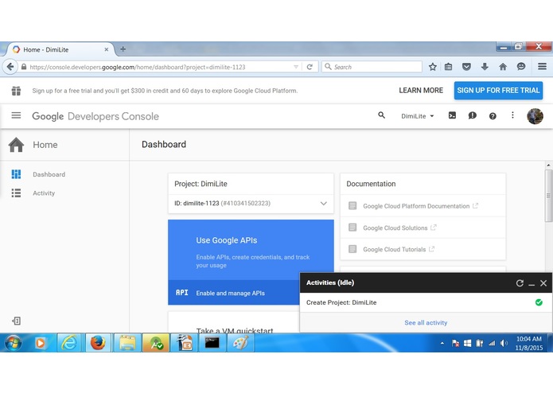Close the Home - DimiLite tab
Image resolution: width=553 pixels, height=393 pixels.
(106, 49)
